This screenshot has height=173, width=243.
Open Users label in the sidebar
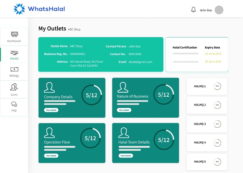[14, 95]
